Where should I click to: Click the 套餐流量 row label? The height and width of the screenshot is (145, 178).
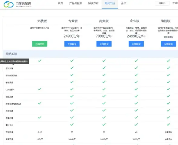point(10,139)
